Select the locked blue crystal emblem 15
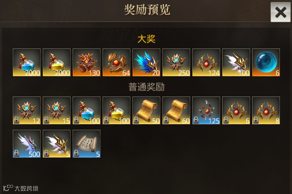292x194 pixels. coord(56,110)
